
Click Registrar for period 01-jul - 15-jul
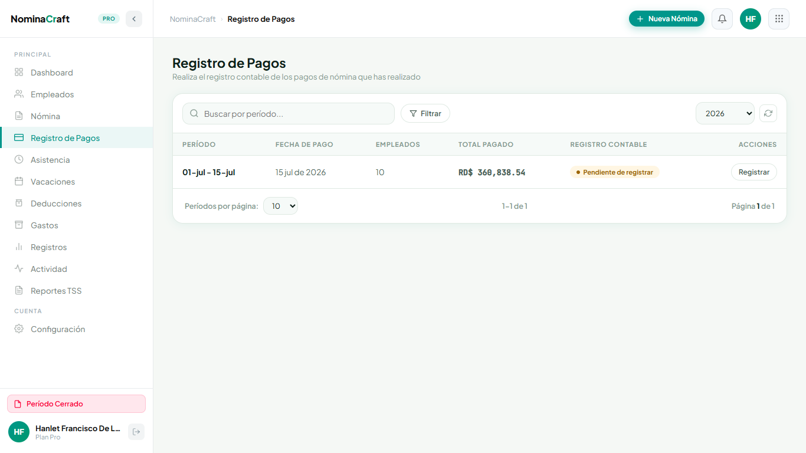(754, 172)
